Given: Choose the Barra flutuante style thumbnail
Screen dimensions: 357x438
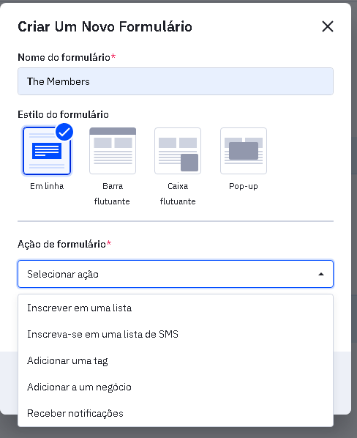Looking at the screenshot, I should [113, 151].
